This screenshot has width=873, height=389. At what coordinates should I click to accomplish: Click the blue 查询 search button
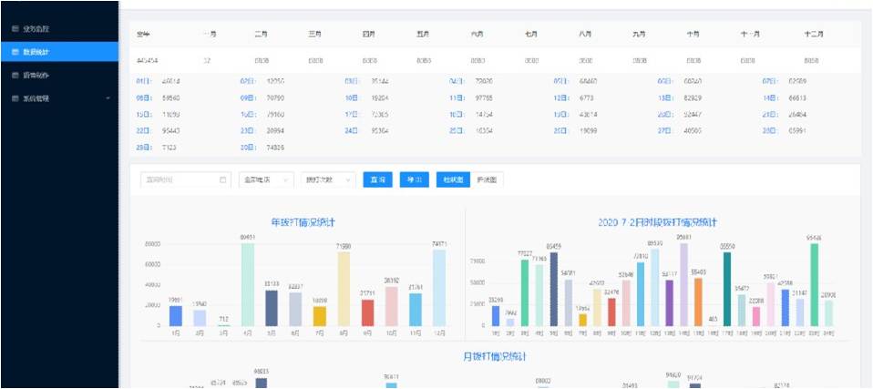(377, 179)
